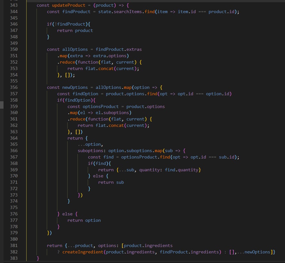The image size is (285, 263).
Task: Click the optionsProduct declaration on line 359
Action: (x=101, y=106)
